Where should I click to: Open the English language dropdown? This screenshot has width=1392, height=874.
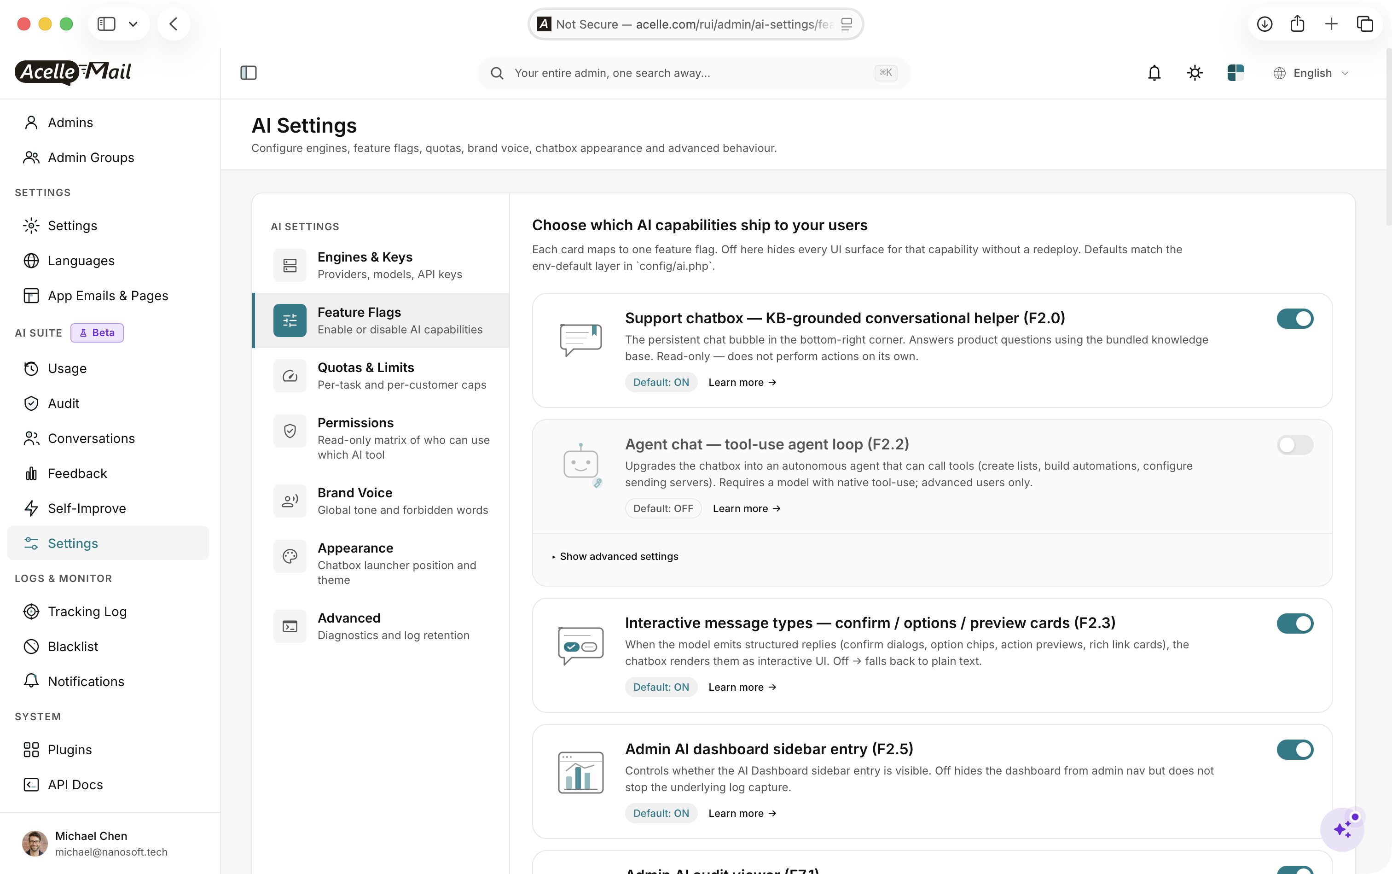[x=1311, y=73]
